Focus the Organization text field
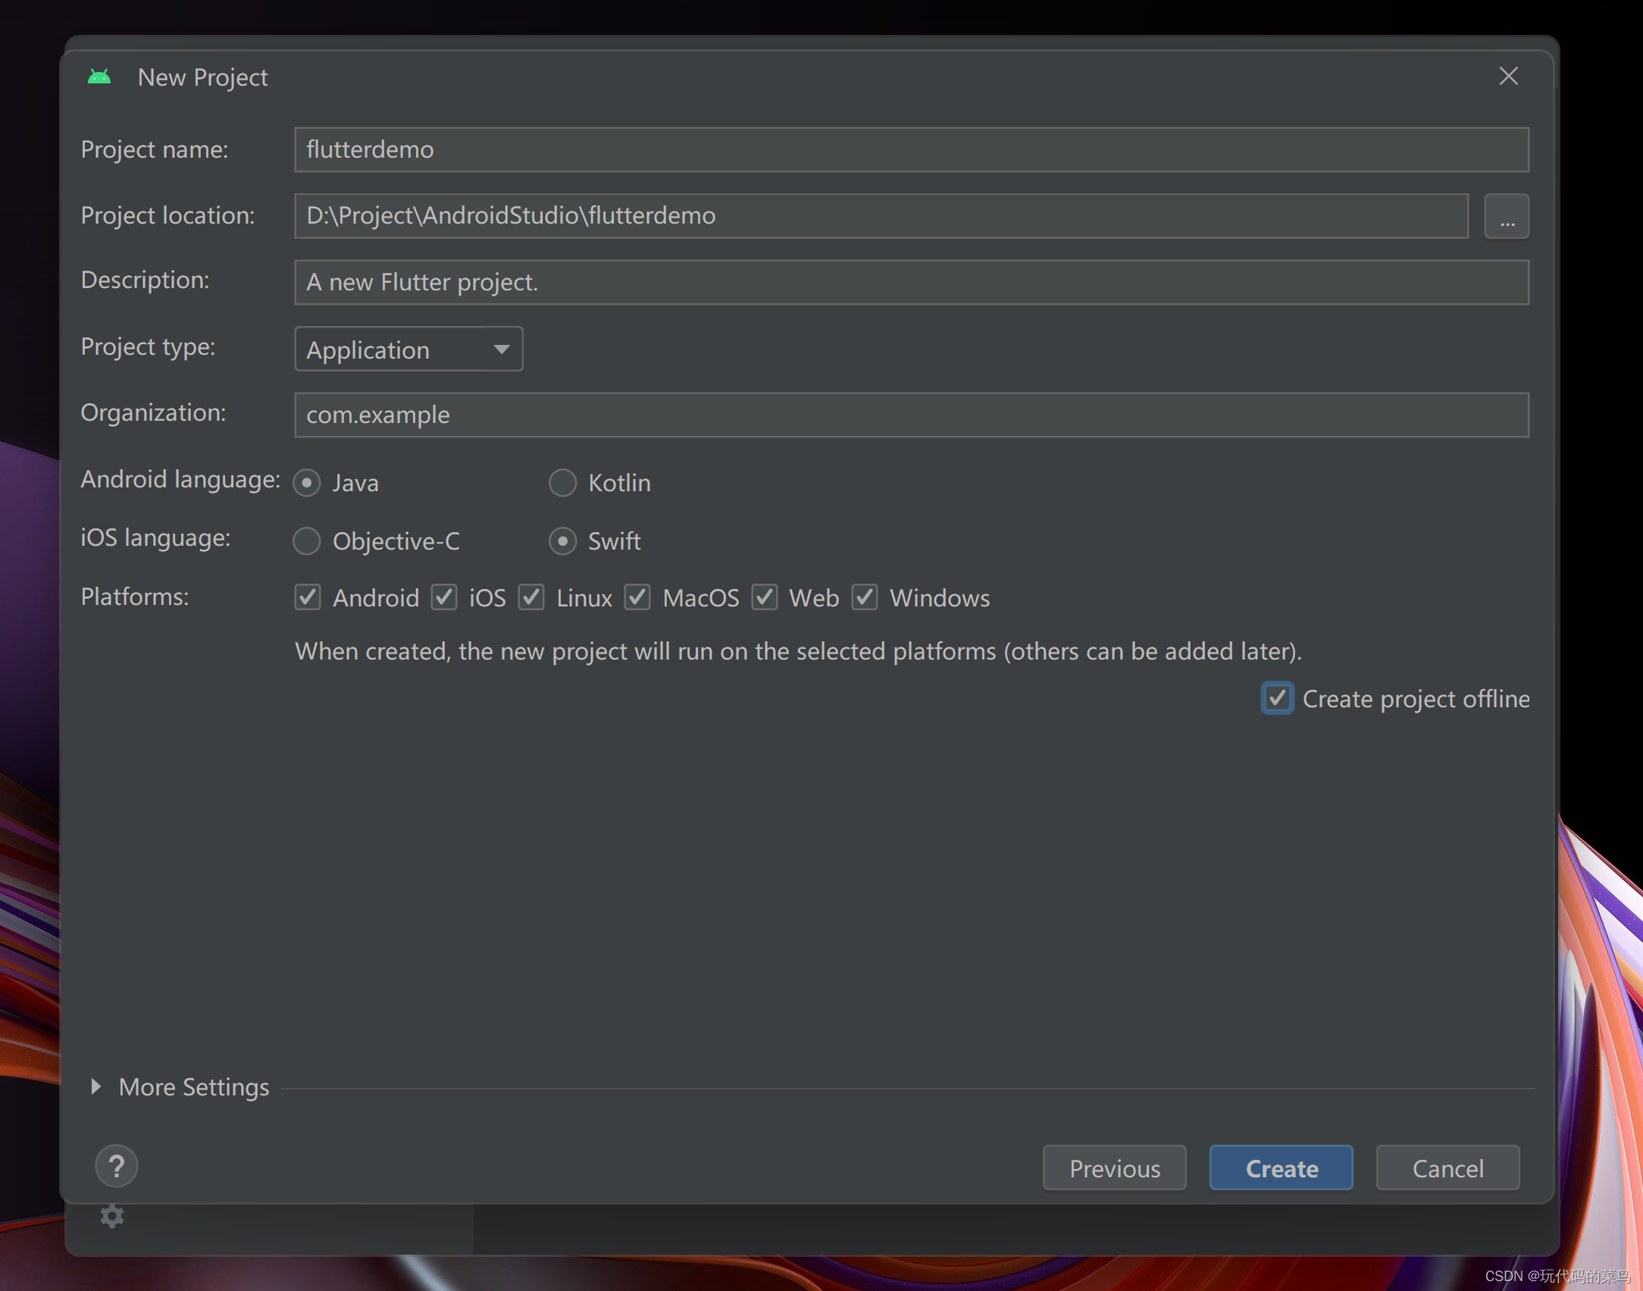The image size is (1643, 1291). point(911,415)
